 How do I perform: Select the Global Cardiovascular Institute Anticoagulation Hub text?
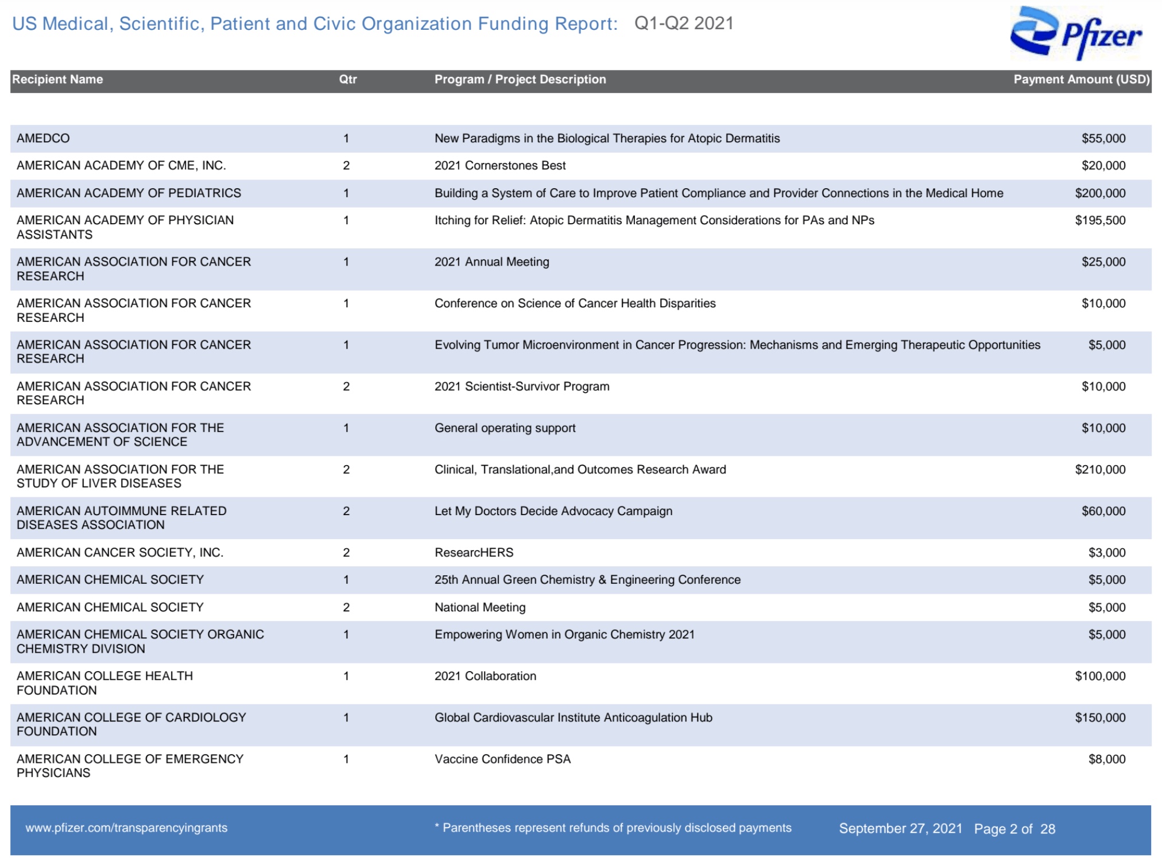[x=573, y=717]
